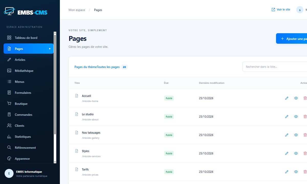Click sidebar scrollbar down arrow
Image resolution: width=307 pixels, height=184 pixels.
point(55,162)
